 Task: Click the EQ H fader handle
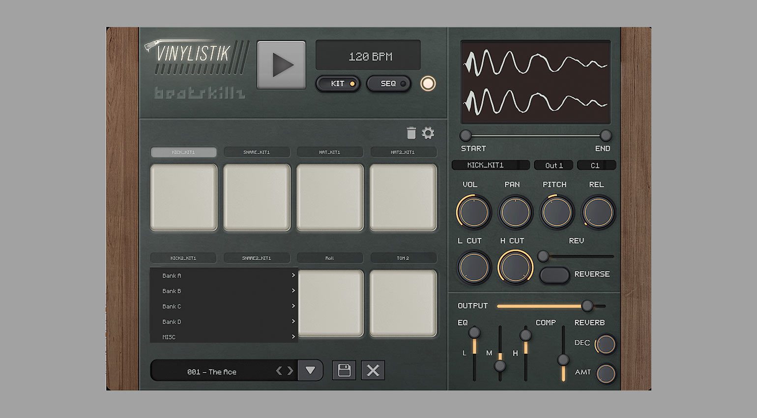click(x=525, y=335)
